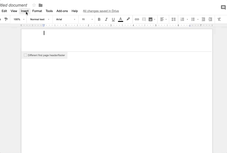Add a comment from toolbar
The width and height of the screenshot is (227, 153).
coord(144,19)
